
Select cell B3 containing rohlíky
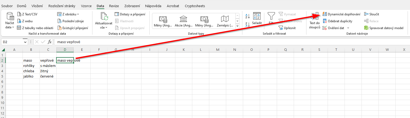31,66
